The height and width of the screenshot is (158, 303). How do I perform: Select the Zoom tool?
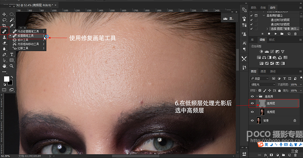(x=12, y=66)
